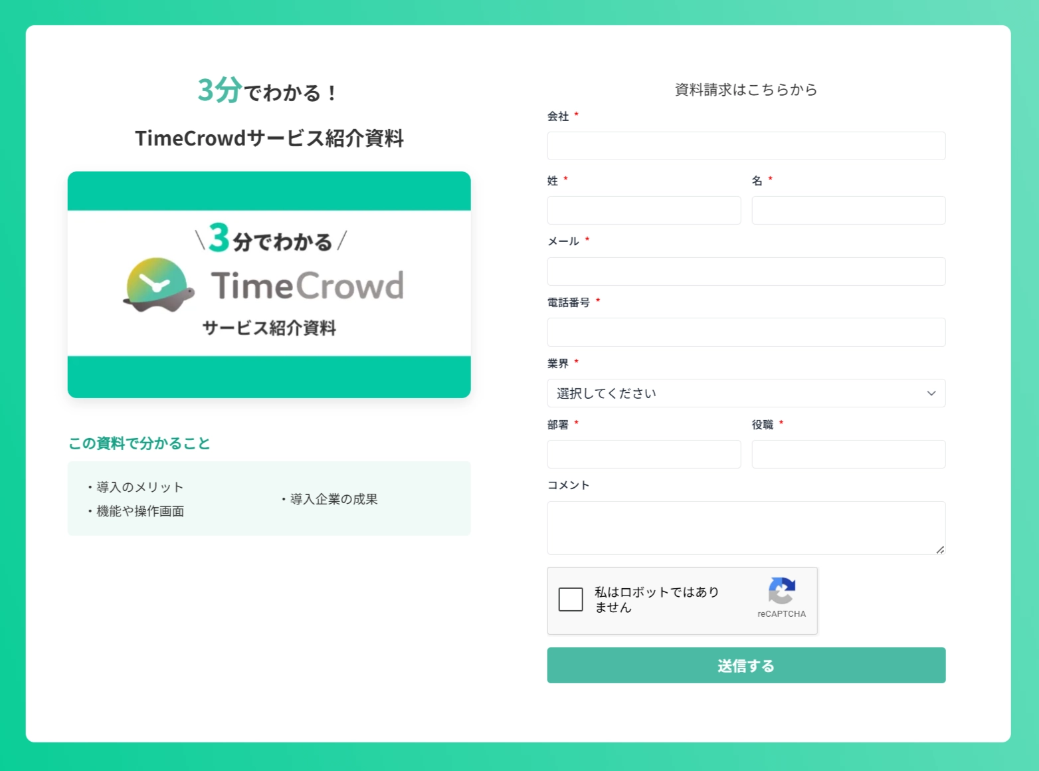Click the メール email input field
Viewport: 1039px width, 771px height.
[746, 271]
